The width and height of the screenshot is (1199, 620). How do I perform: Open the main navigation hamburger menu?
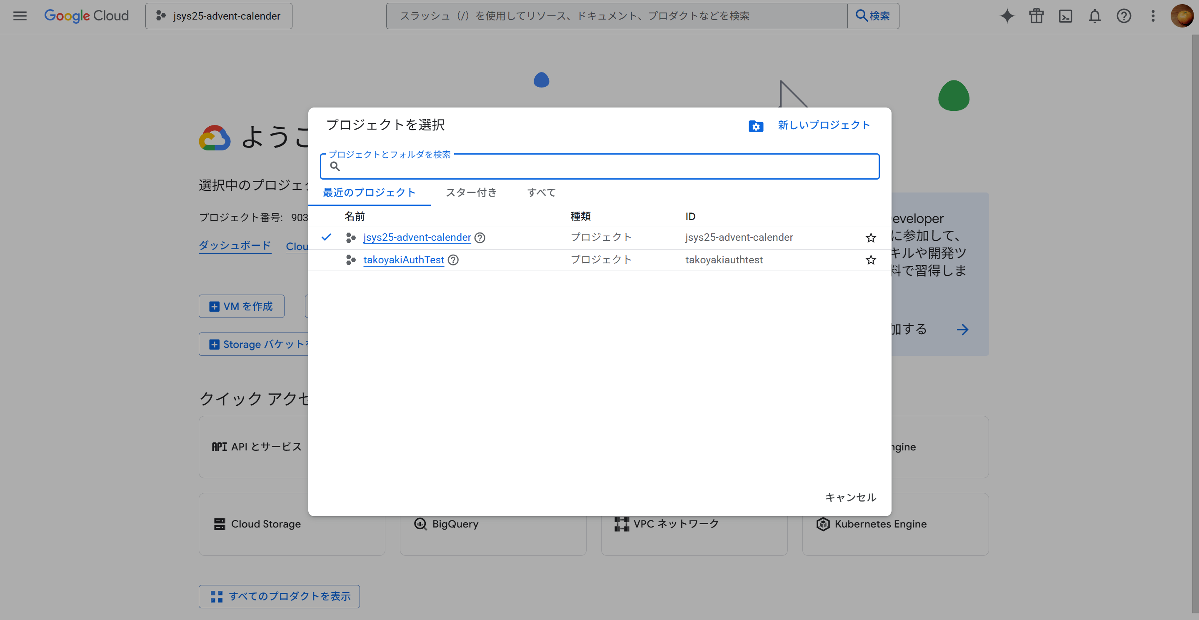[20, 16]
